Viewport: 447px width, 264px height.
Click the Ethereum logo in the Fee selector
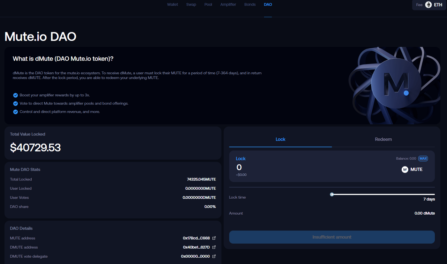[x=428, y=5]
